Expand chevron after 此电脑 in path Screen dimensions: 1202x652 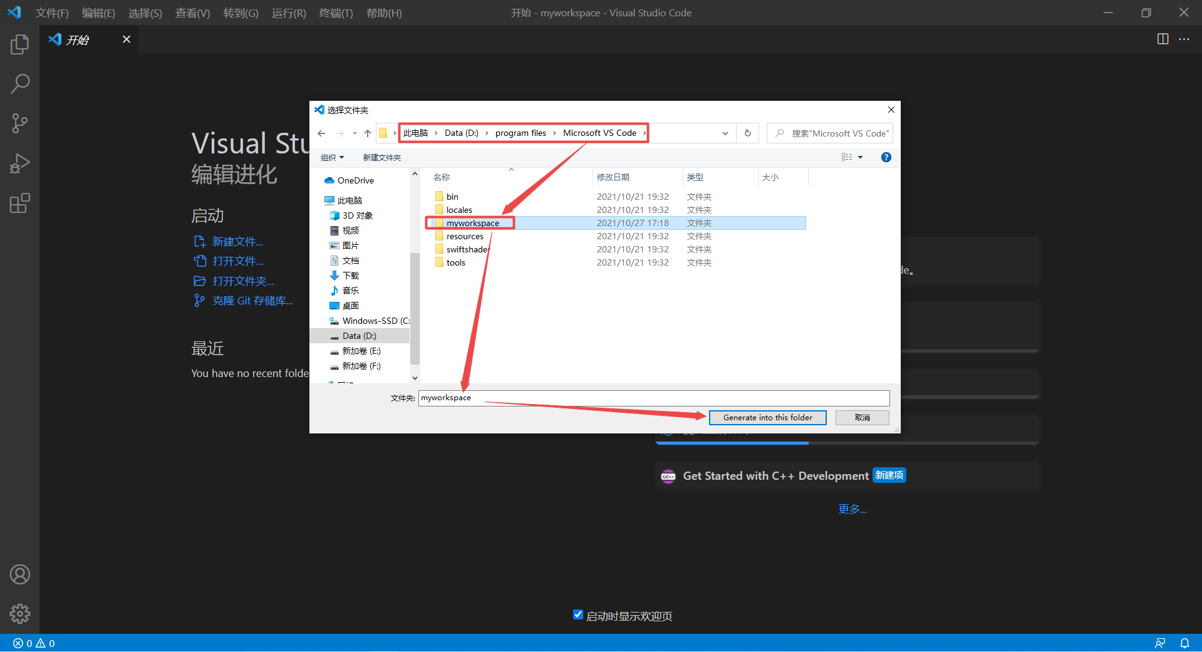coord(436,133)
